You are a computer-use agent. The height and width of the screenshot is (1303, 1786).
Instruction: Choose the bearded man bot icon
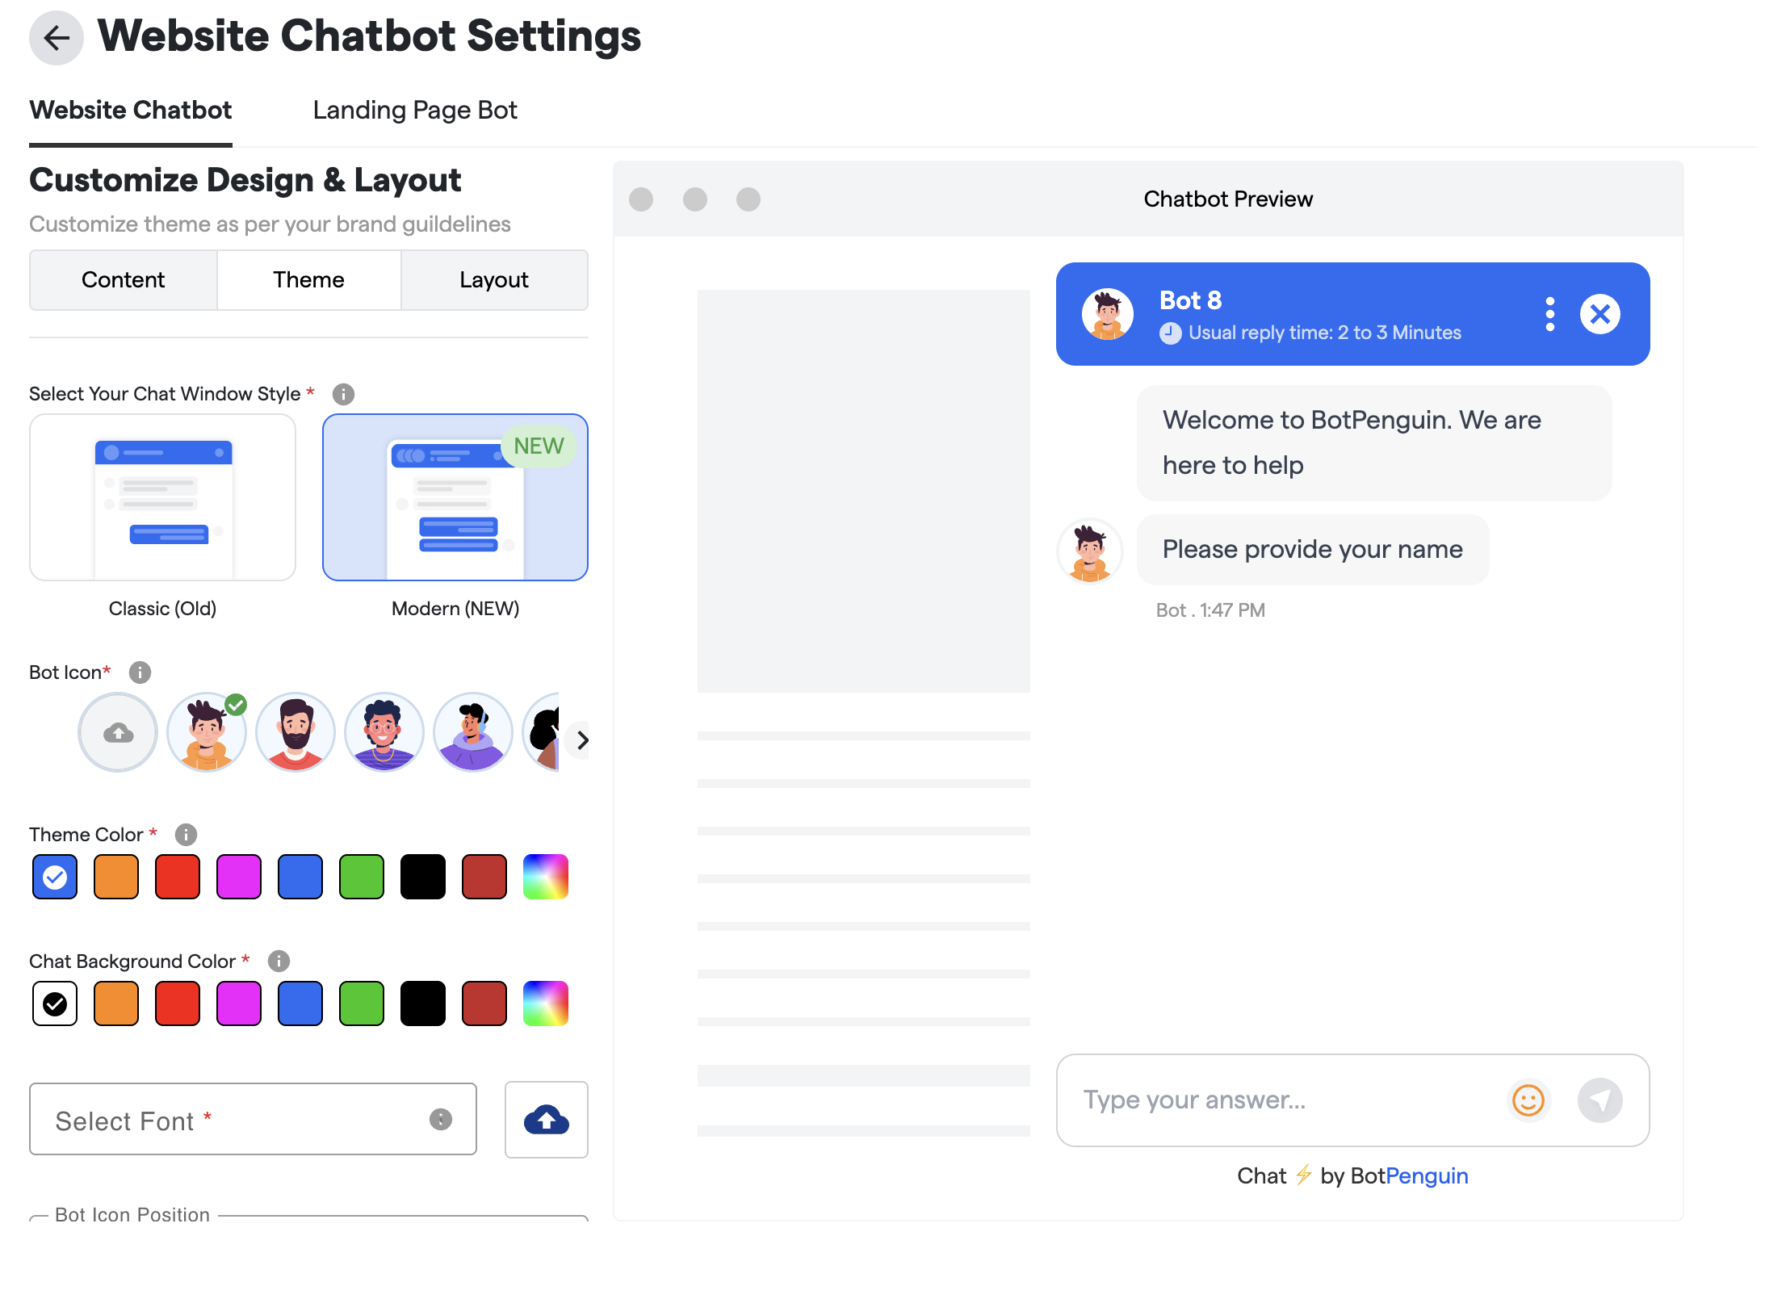[296, 733]
